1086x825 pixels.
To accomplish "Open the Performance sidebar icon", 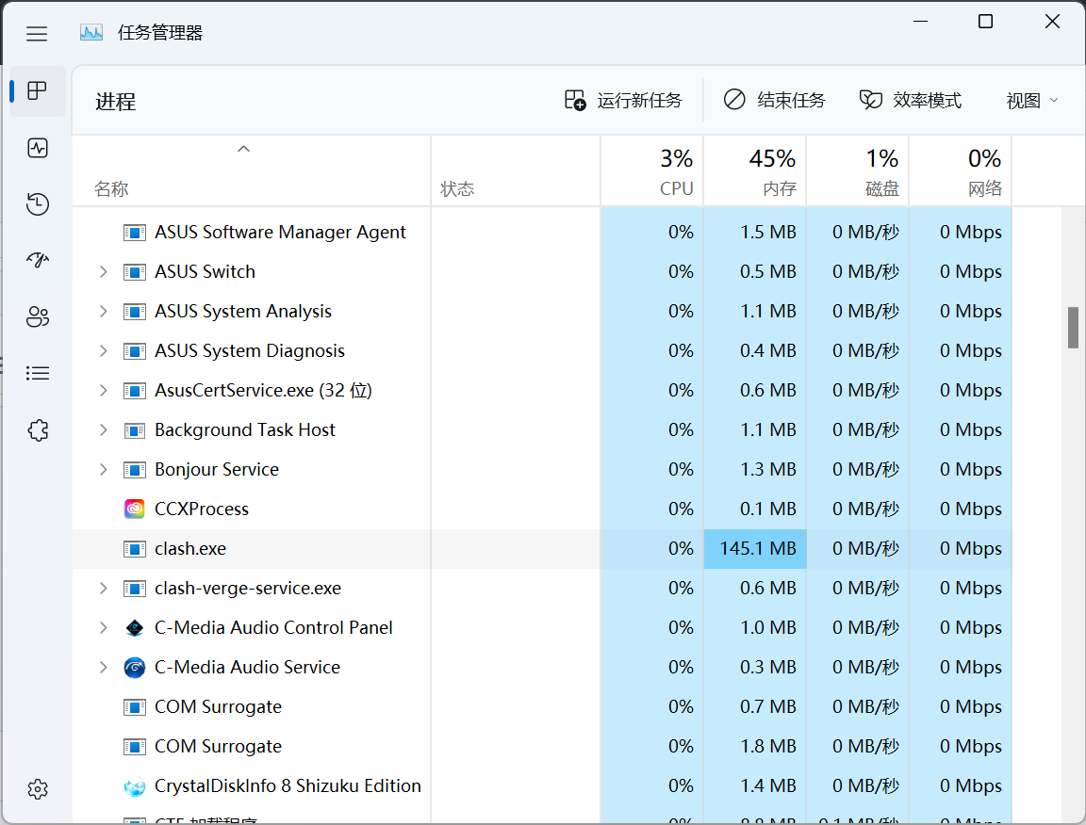I will pos(38,148).
